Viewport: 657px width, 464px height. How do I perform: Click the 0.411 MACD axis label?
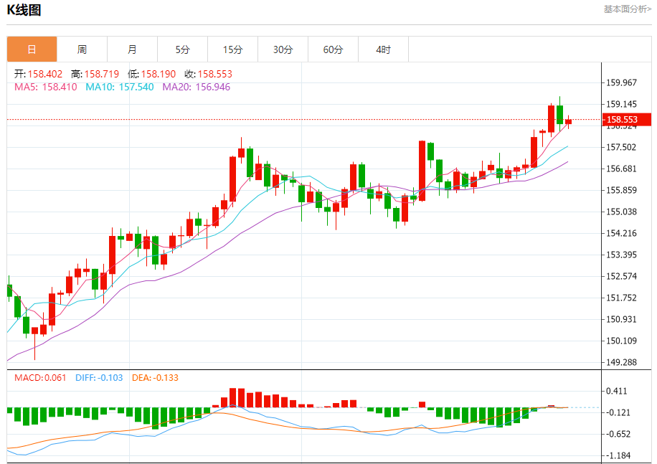(616, 391)
